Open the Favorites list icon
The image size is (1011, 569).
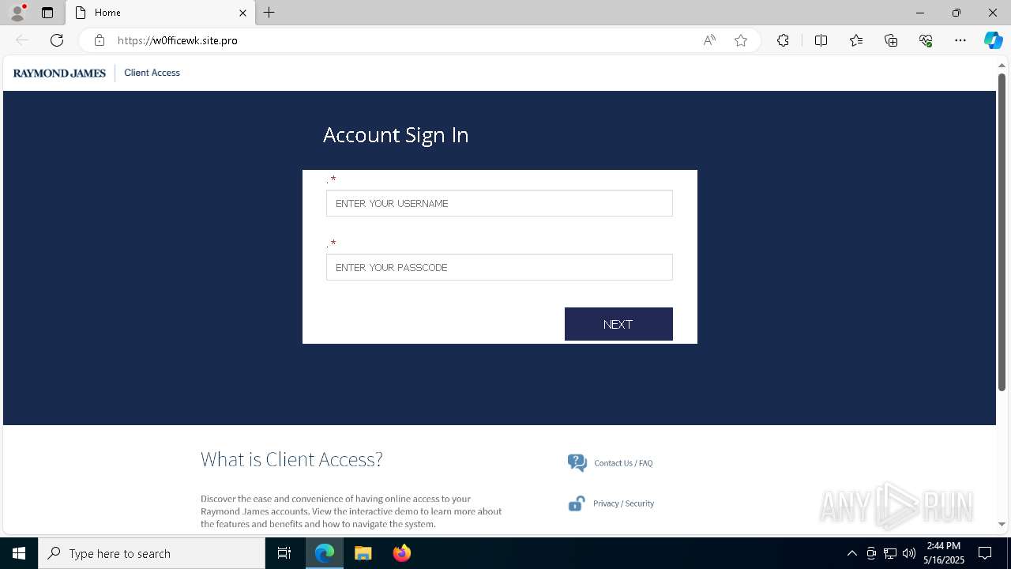856,40
